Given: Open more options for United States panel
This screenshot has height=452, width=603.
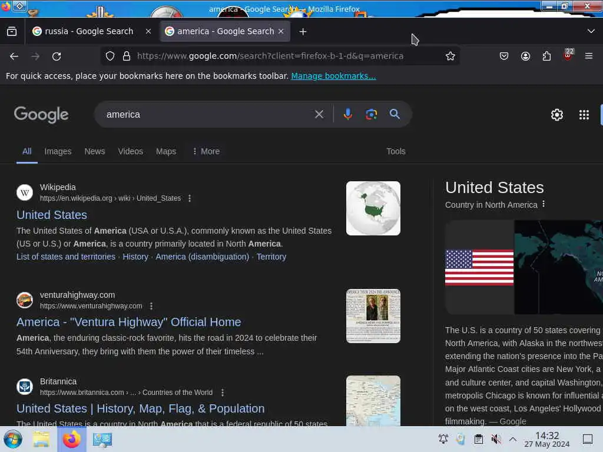Looking at the screenshot, I should pos(544,204).
